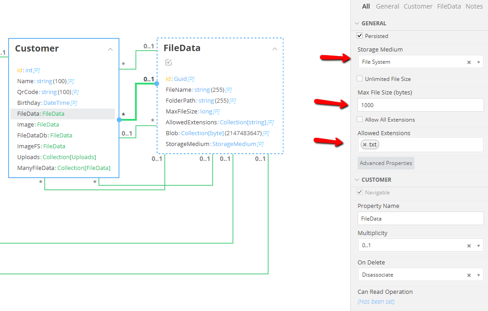488x311 pixels.
Task: Click the Advanced Properties button
Action: coord(386,163)
